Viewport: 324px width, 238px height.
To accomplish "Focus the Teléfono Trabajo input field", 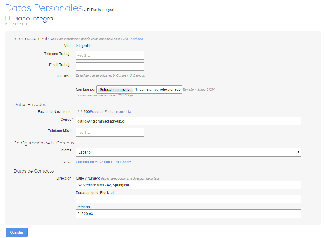I will (110, 56).
